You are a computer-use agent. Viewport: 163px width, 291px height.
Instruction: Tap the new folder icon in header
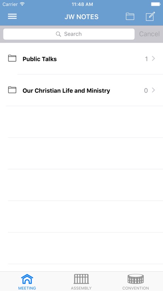pyautogui.click(x=130, y=17)
